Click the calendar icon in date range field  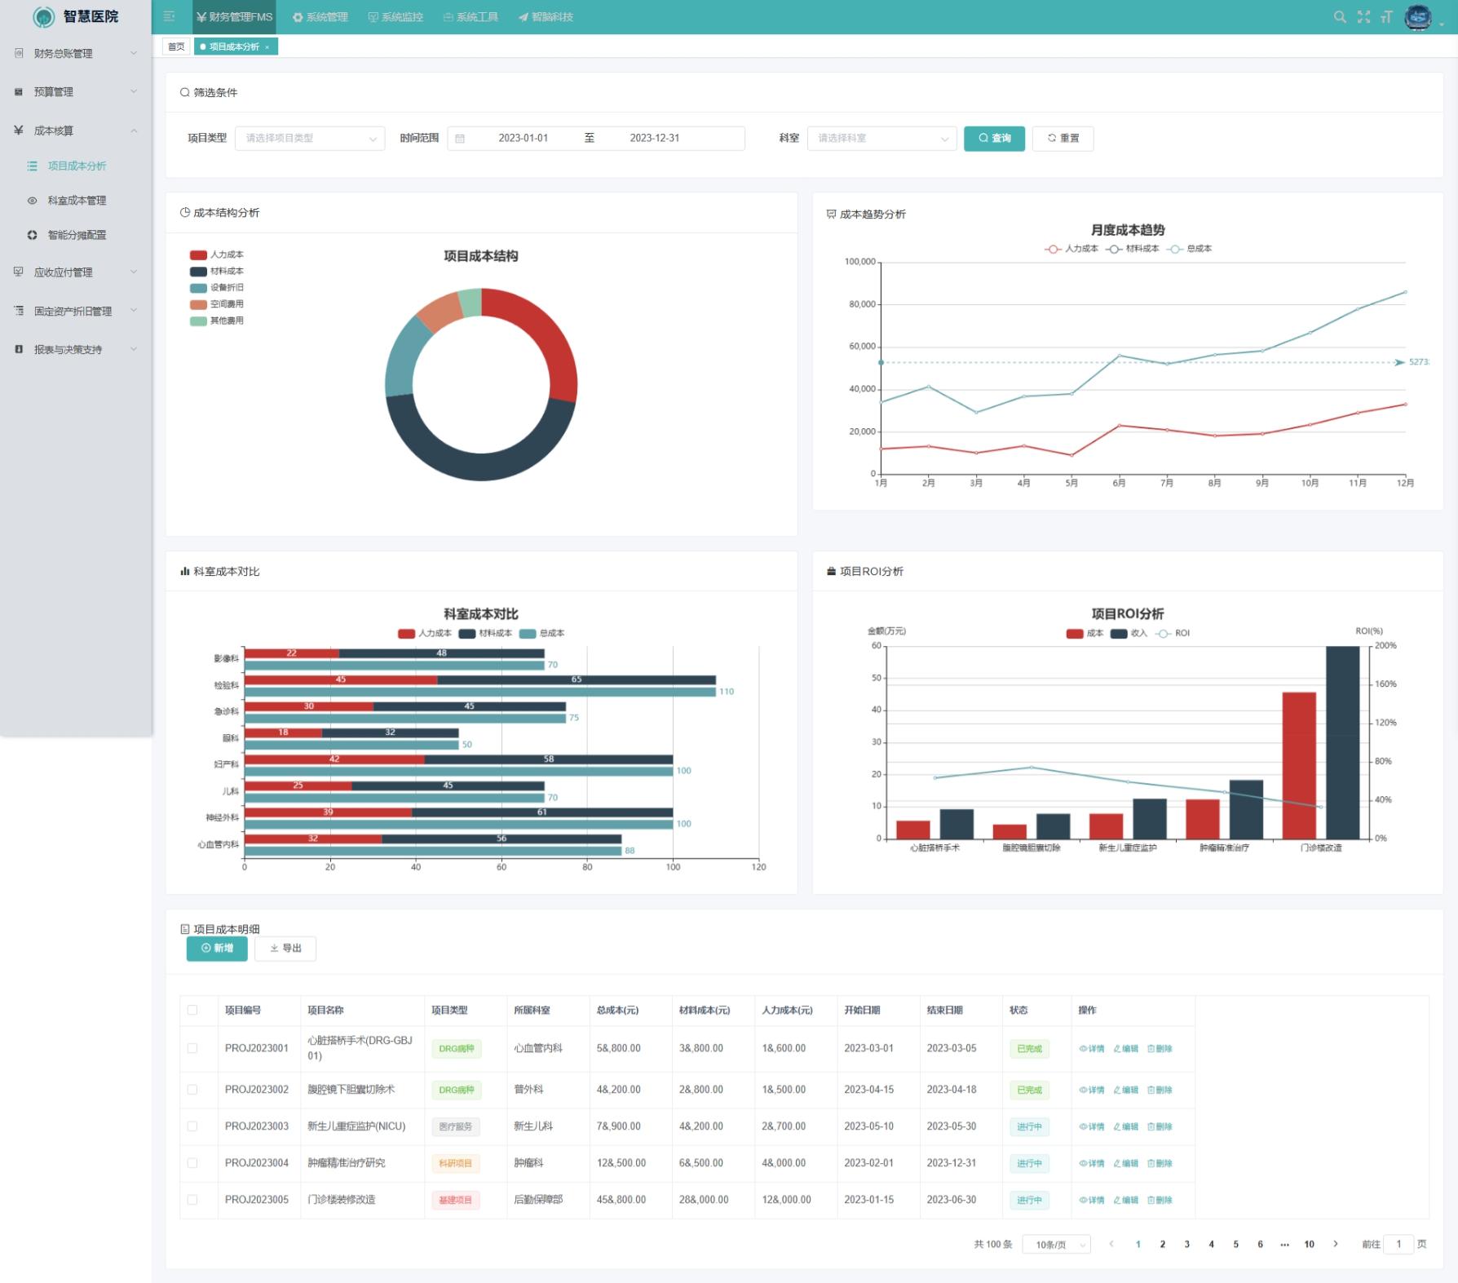(x=460, y=139)
